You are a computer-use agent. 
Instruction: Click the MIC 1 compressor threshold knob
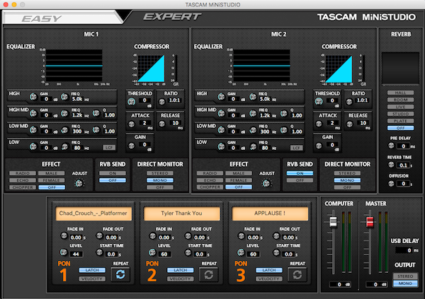click(130, 102)
